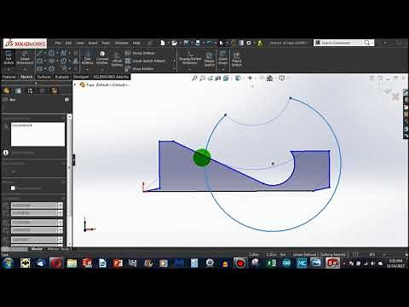
Task: Open Arduino from the taskbar
Action: tap(286, 264)
